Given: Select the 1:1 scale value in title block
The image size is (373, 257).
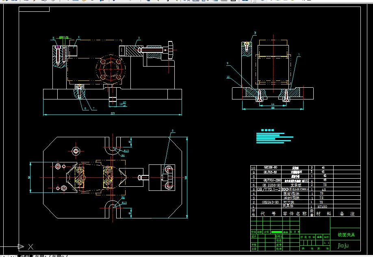Looking at the screenshot, I should 326,243.
